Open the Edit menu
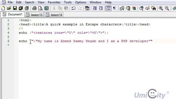 pos(19,2)
